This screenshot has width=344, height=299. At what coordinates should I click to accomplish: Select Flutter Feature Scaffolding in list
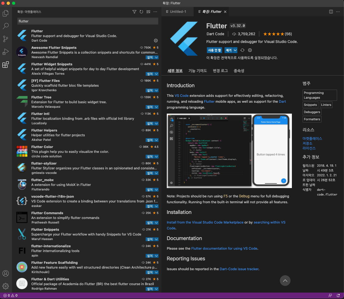pyautogui.click(x=87, y=267)
